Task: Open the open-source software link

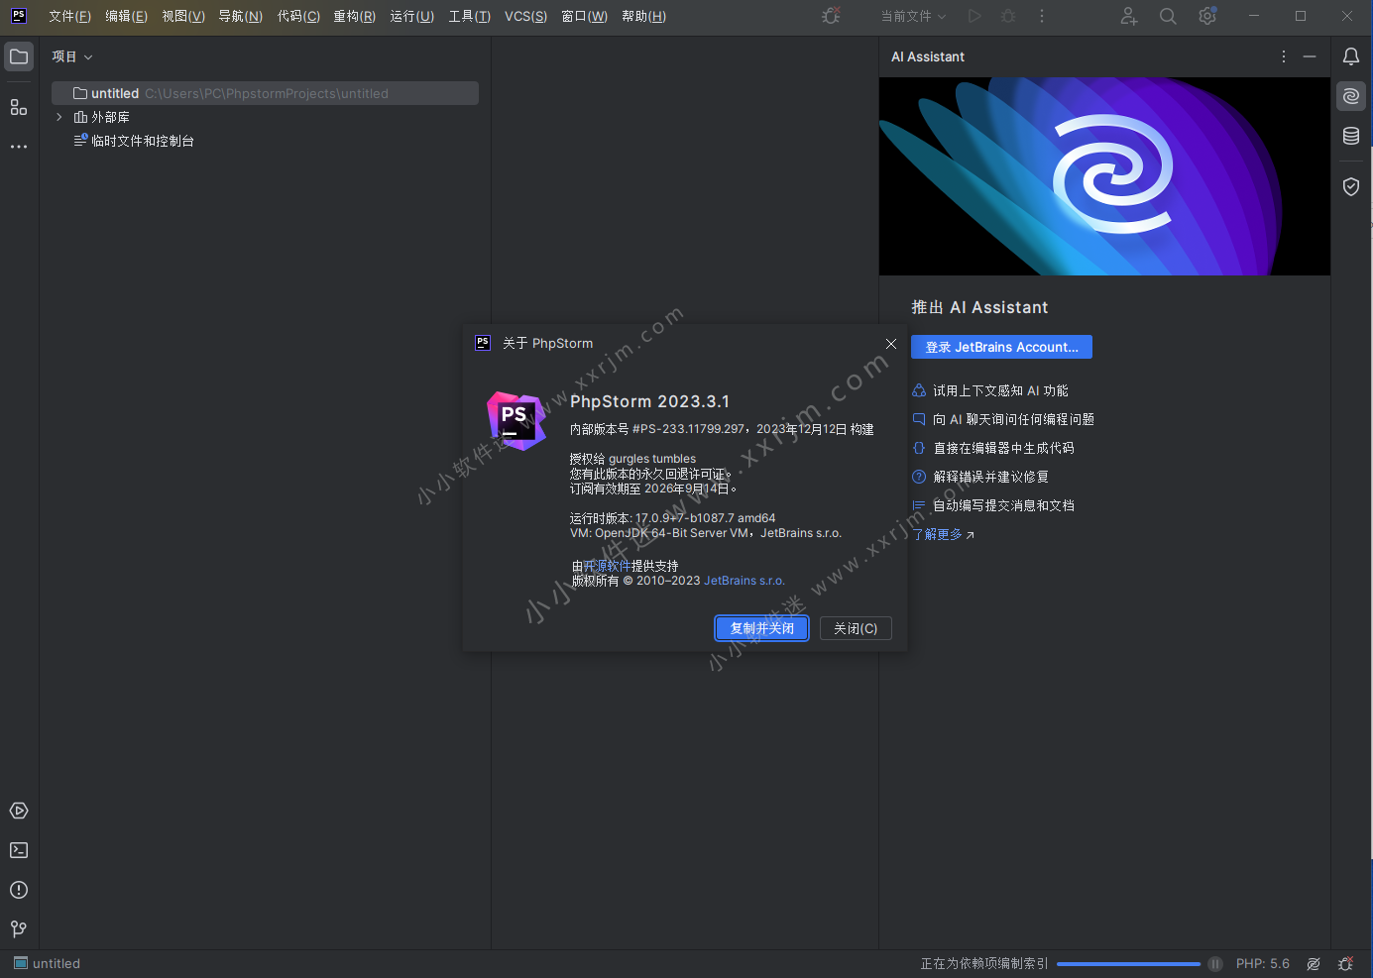Action: pos(607,566)
